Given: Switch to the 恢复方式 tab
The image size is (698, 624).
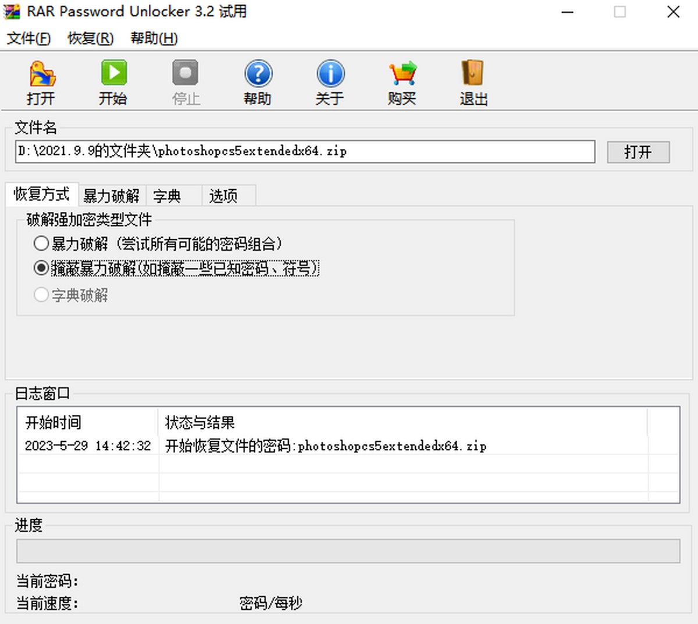Looking at the screenshot, I should point(41,194).
